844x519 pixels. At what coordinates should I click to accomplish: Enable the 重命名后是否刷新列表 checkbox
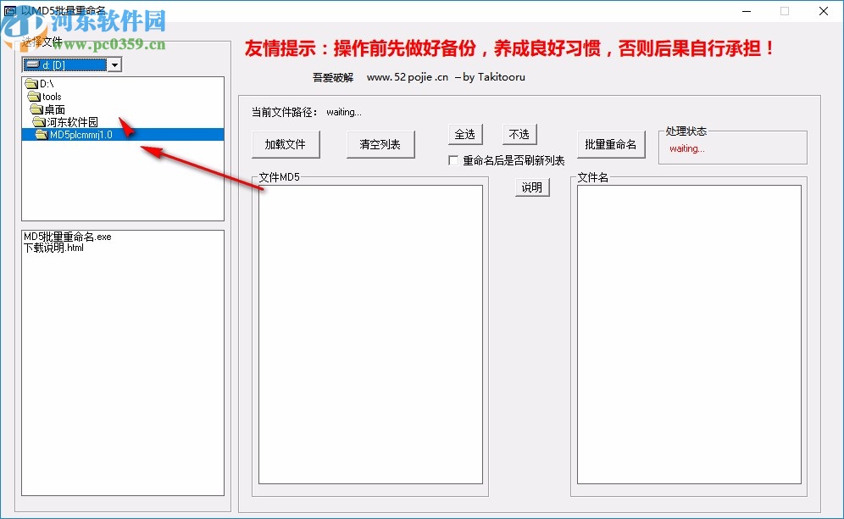click(454, 160)
